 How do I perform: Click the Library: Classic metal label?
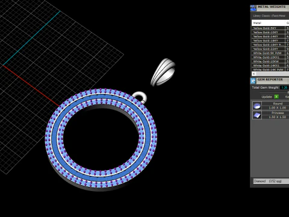click(269, 16)
